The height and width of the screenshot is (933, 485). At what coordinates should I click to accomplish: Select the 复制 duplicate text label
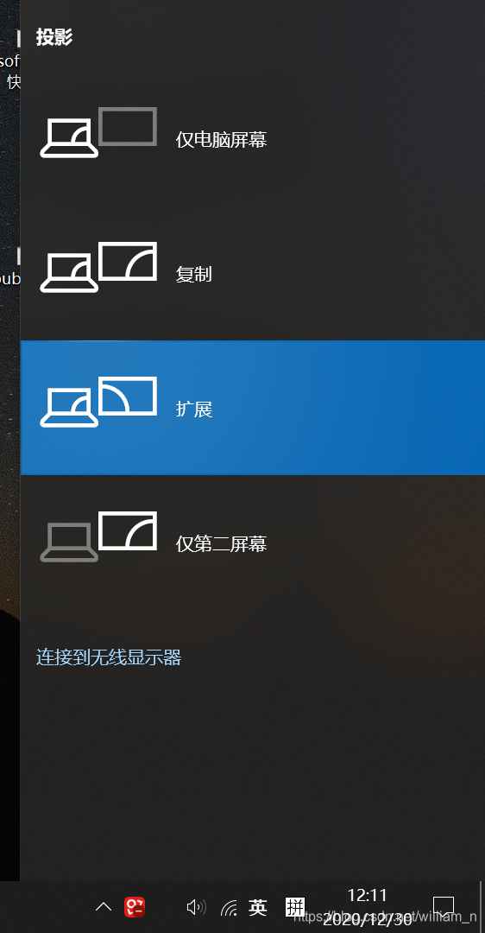[194, 275]
